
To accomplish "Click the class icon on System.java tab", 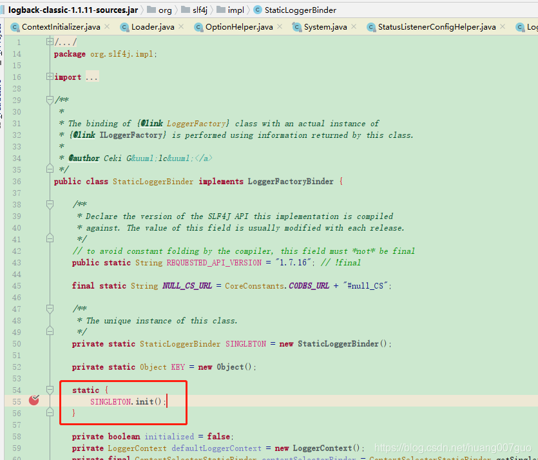I will 296,27.
